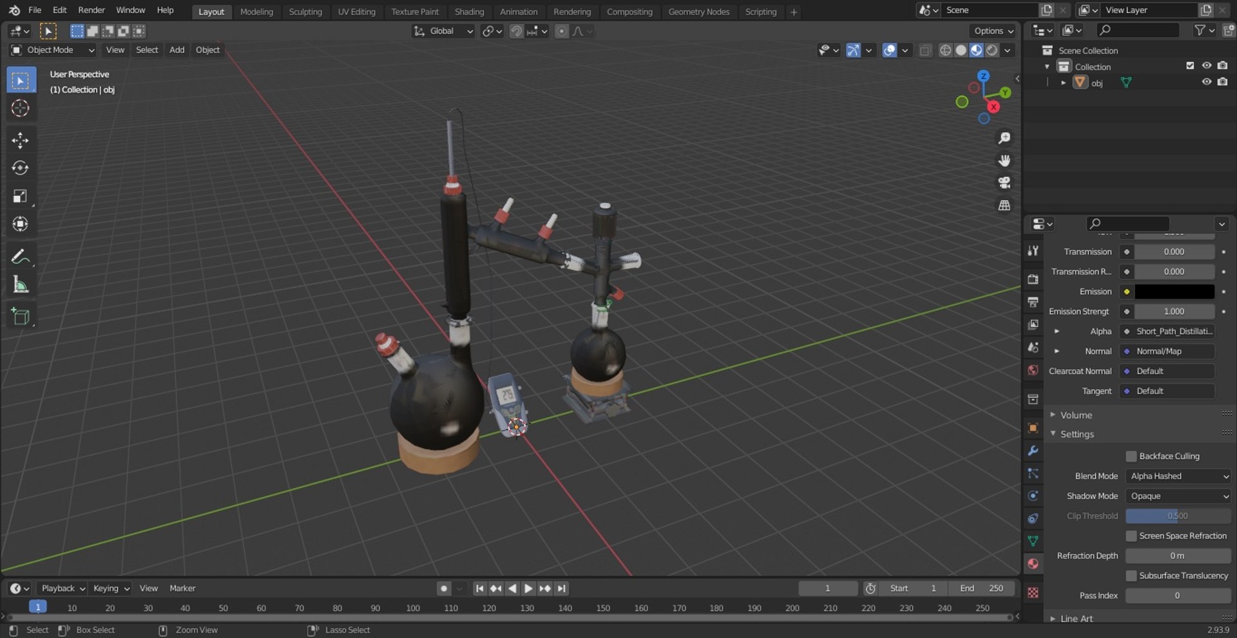This screenshot has width=1237, height=638.
Task: Open Shadow Mode dropdown
Action: tap(1178, 496)
